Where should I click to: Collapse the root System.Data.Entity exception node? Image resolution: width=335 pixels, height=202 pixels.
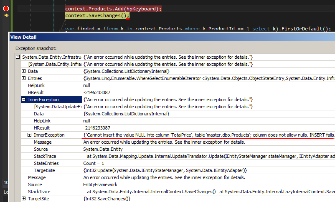[18, 57]
